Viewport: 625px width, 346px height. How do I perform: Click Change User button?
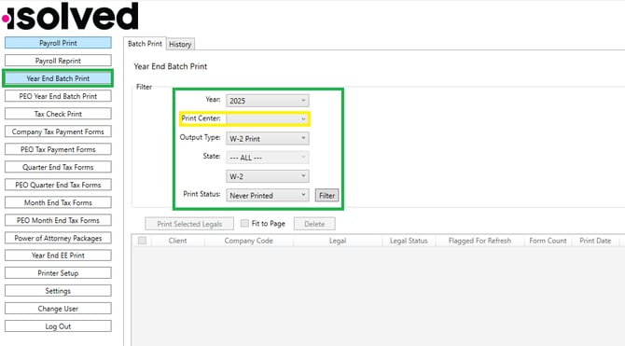point(58,309)
